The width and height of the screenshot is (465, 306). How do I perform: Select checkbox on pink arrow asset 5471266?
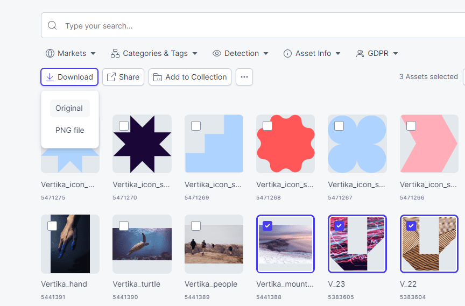(x=411, y=126)
